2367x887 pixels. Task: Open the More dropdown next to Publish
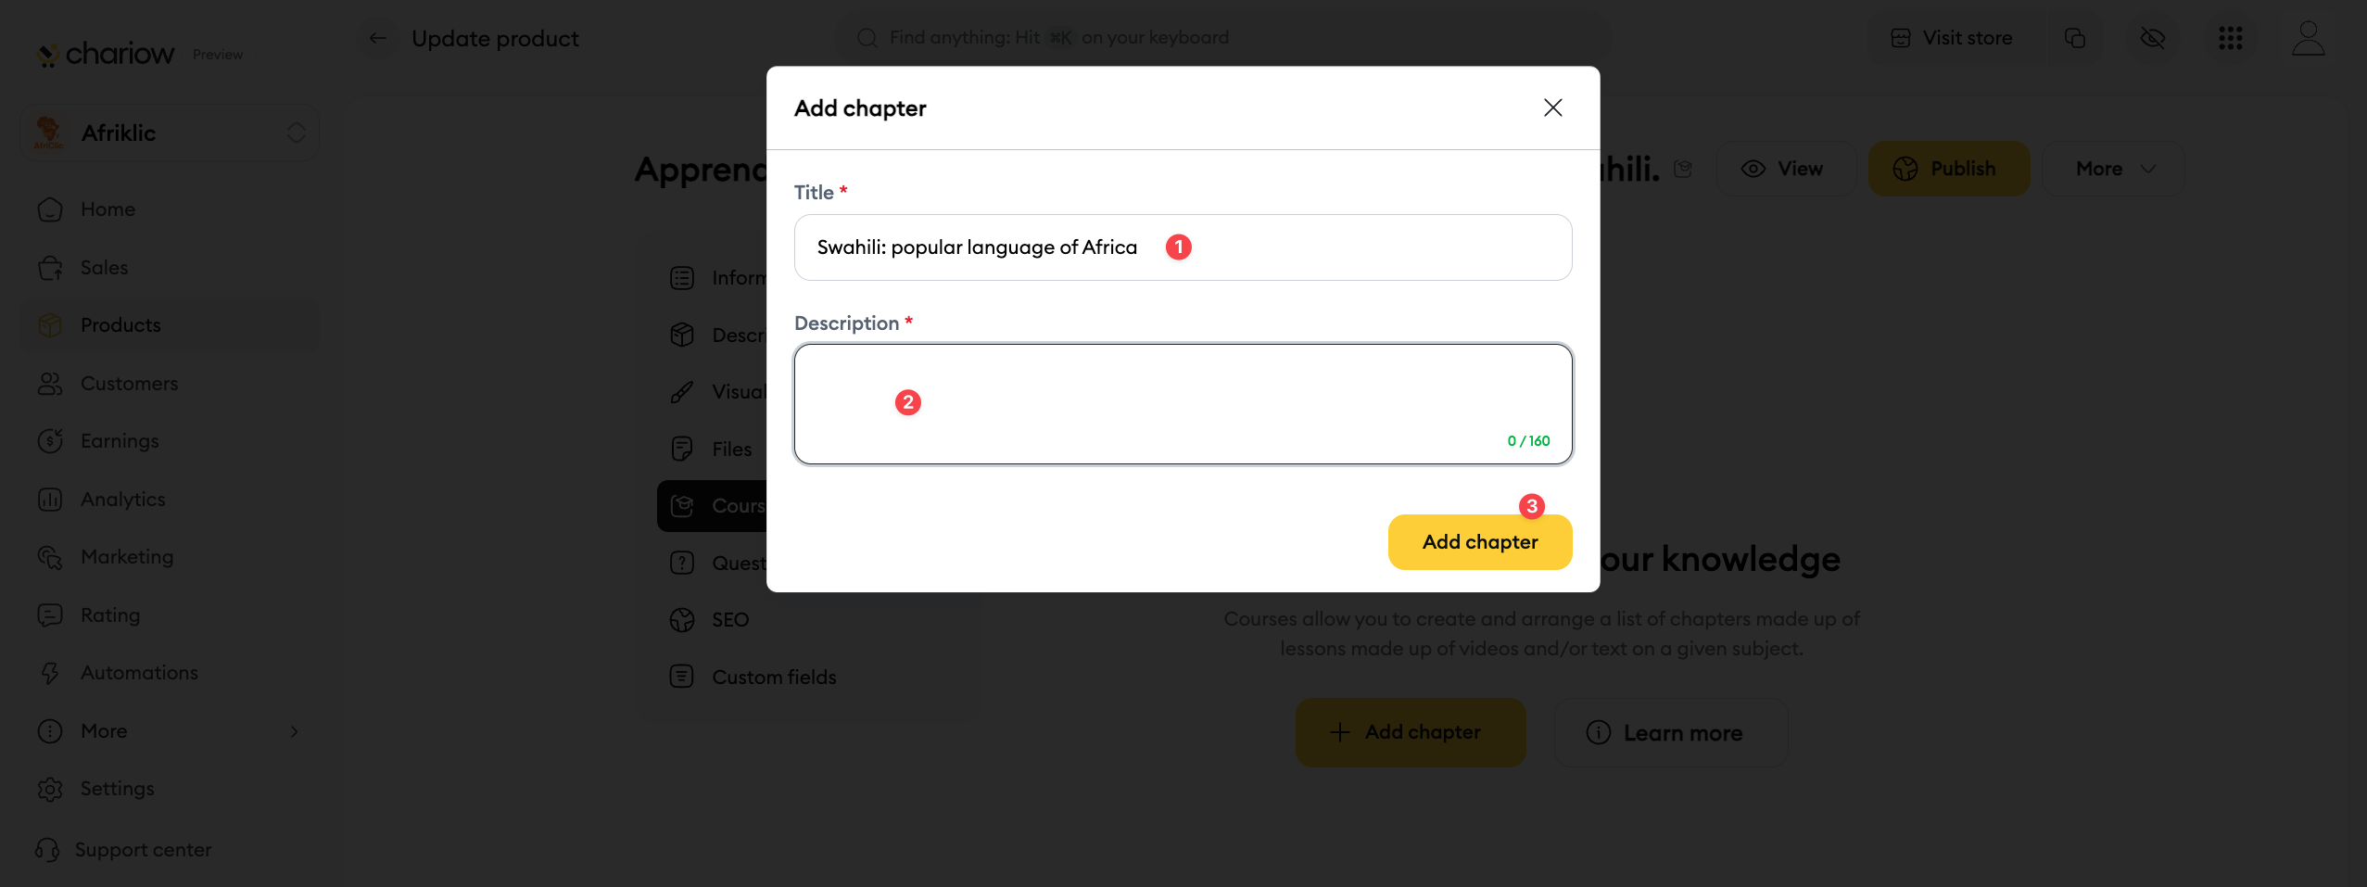click(2114, 169)
